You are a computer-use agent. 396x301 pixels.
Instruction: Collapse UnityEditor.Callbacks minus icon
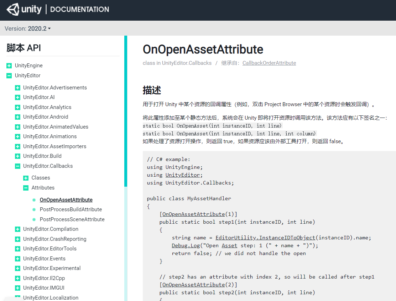click(x=17, y=166)
